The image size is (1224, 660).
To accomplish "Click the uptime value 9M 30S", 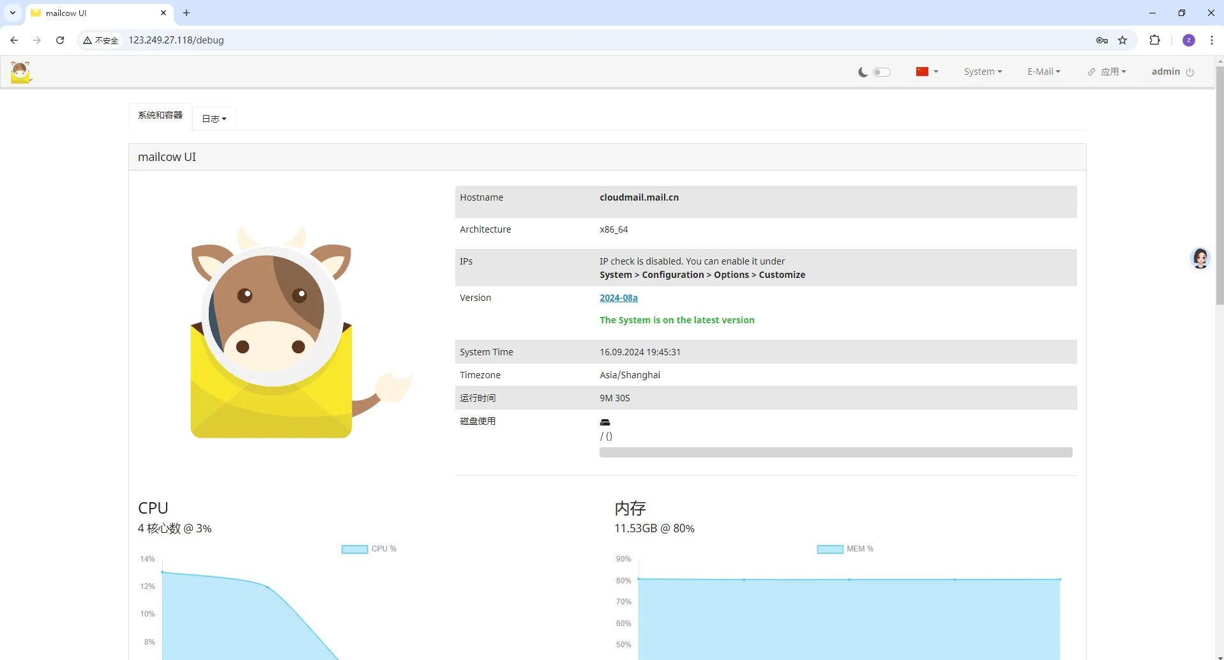I will [x=614, y=398].
